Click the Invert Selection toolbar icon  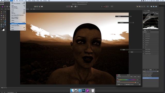72,6
